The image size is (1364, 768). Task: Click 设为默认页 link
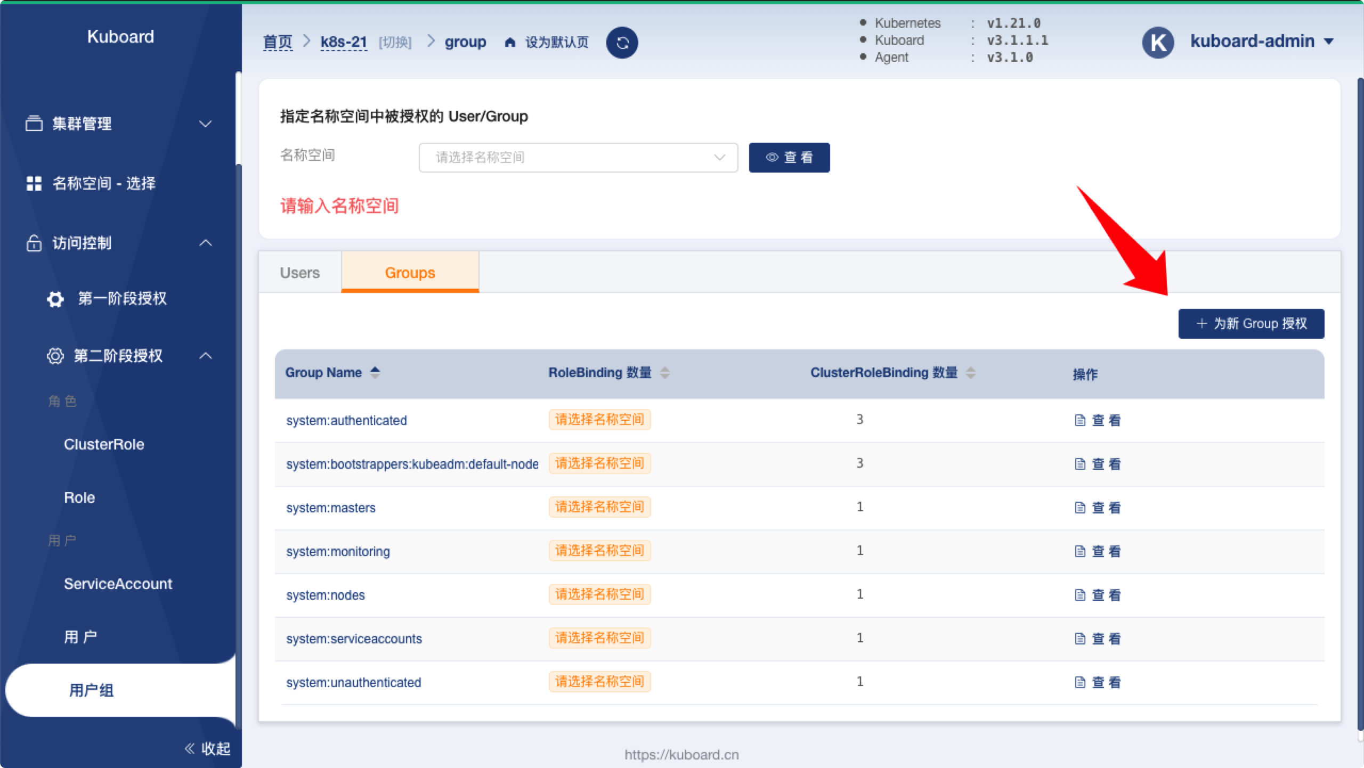[x=557, y=42]
